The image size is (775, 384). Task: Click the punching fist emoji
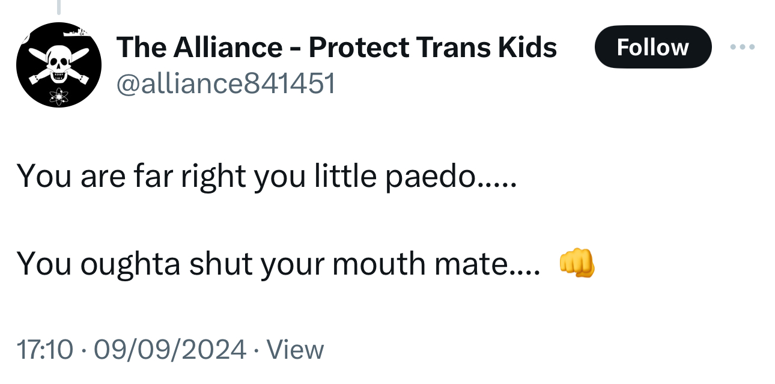click(x=577, y=264)
